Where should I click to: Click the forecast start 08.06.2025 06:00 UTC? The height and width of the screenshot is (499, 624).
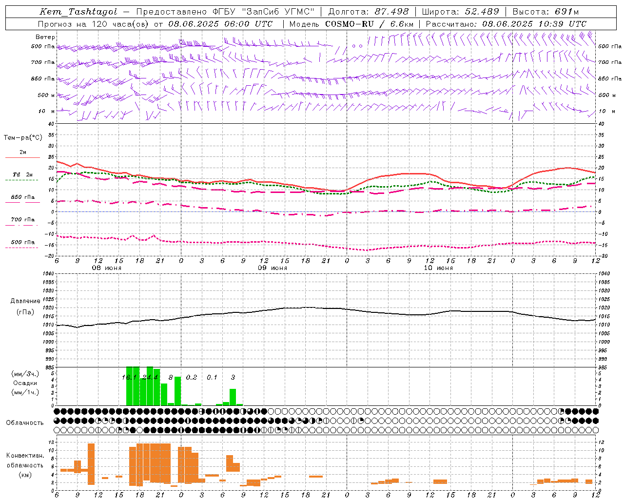pyautogui.click(x=220, y=24)
